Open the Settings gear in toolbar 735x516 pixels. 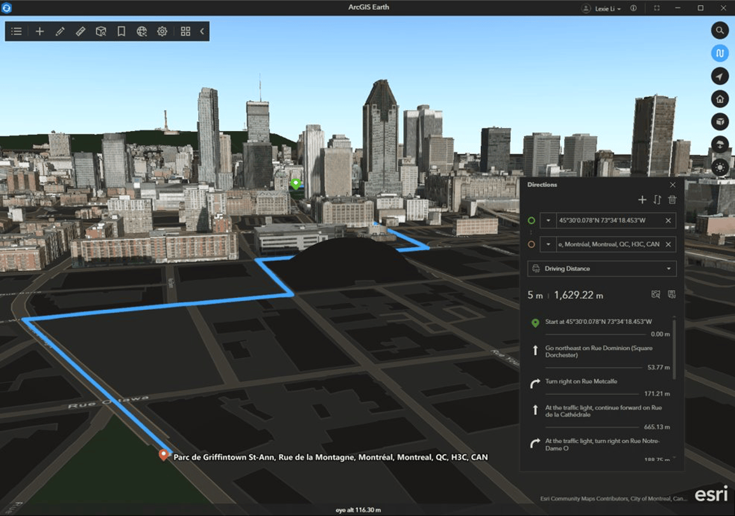162,31
